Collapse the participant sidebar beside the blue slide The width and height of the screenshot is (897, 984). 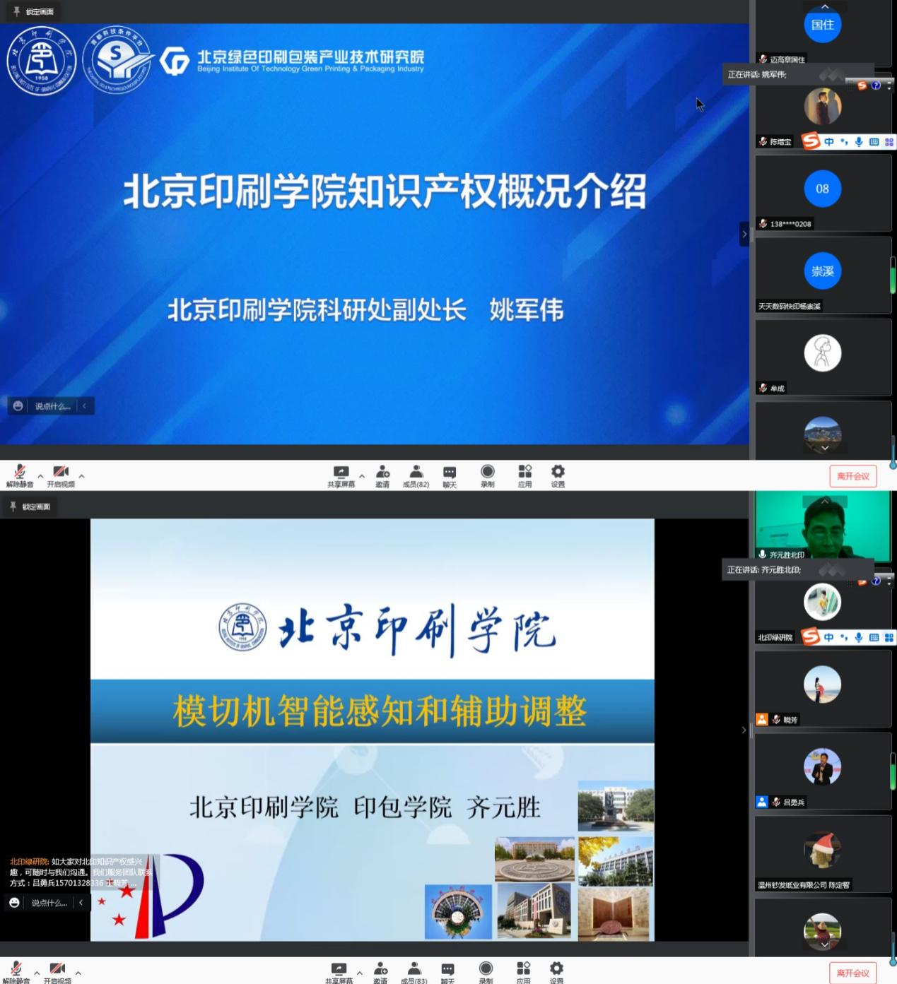[744, 234]
